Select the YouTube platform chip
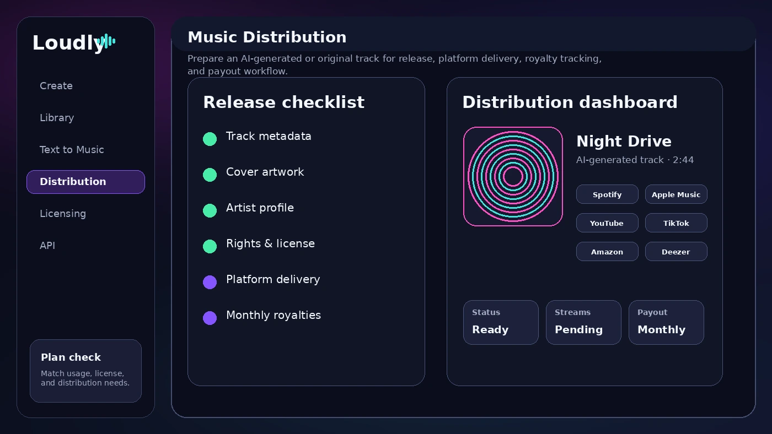This screenshot has width=772, height=434. pos(607,223)
